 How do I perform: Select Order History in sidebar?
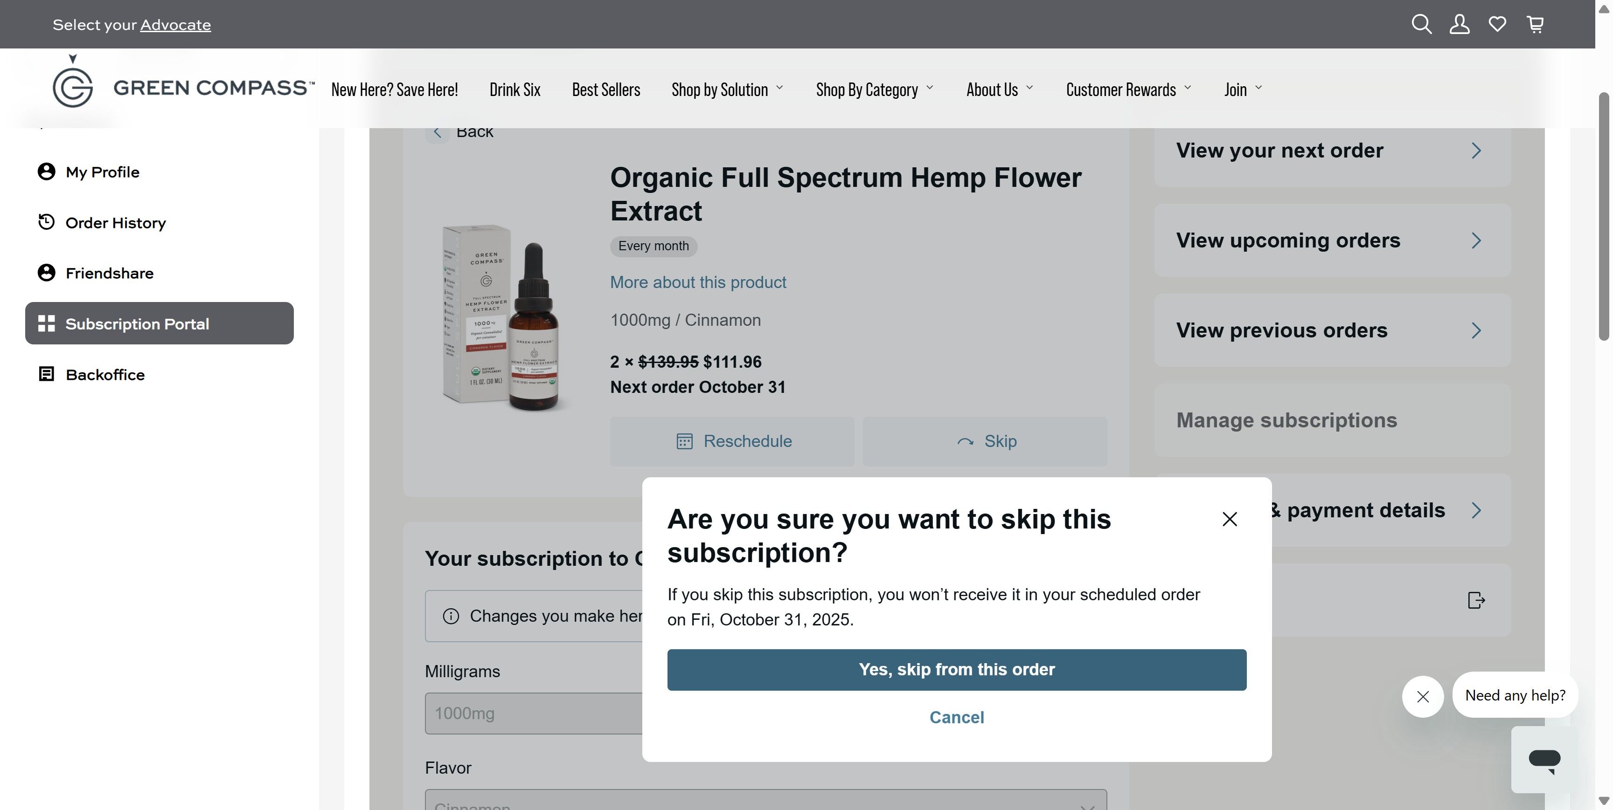159,223
